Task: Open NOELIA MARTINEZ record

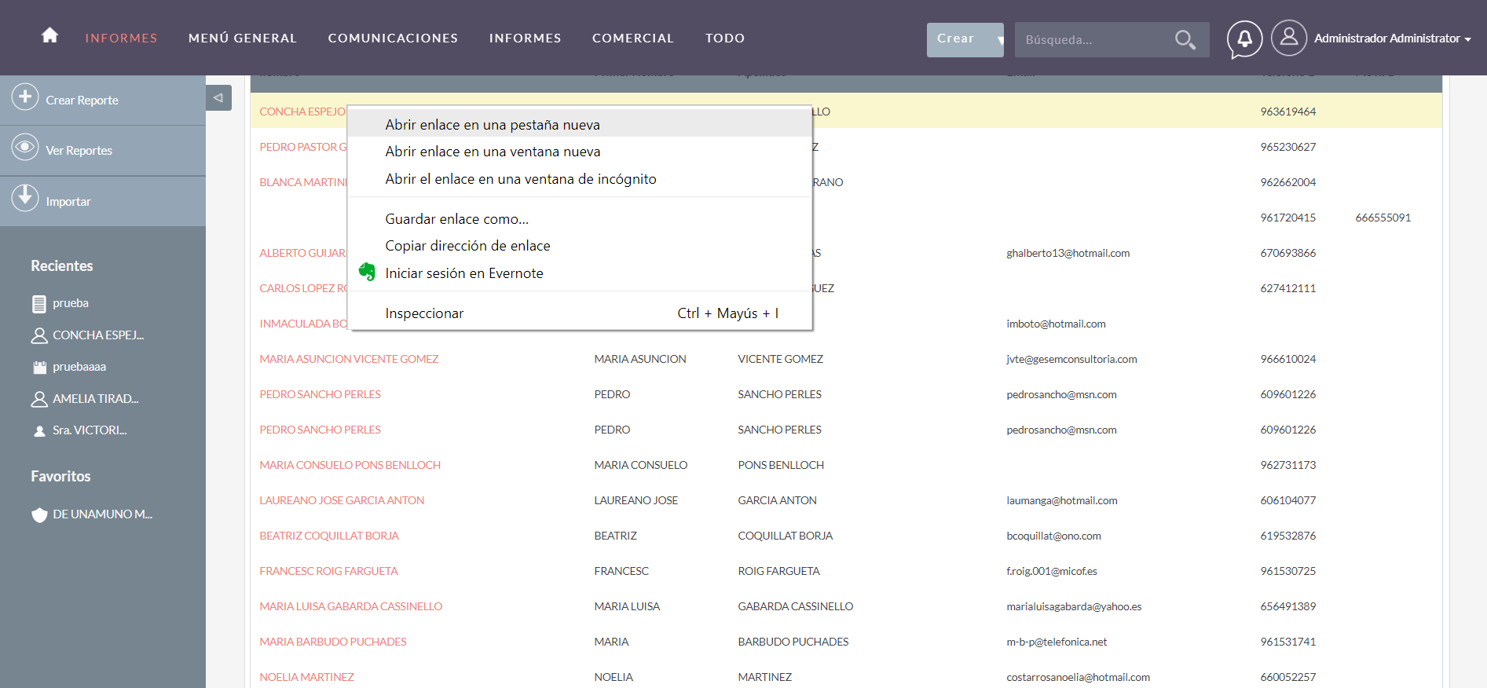Action: click(x=306, y=677)
